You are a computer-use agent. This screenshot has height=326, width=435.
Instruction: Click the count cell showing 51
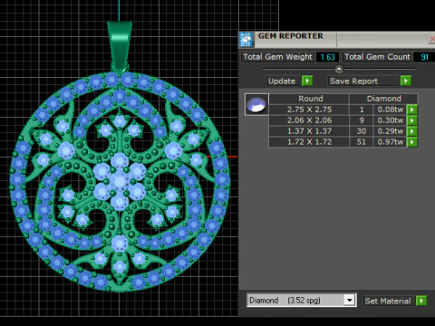pos(362,142)
